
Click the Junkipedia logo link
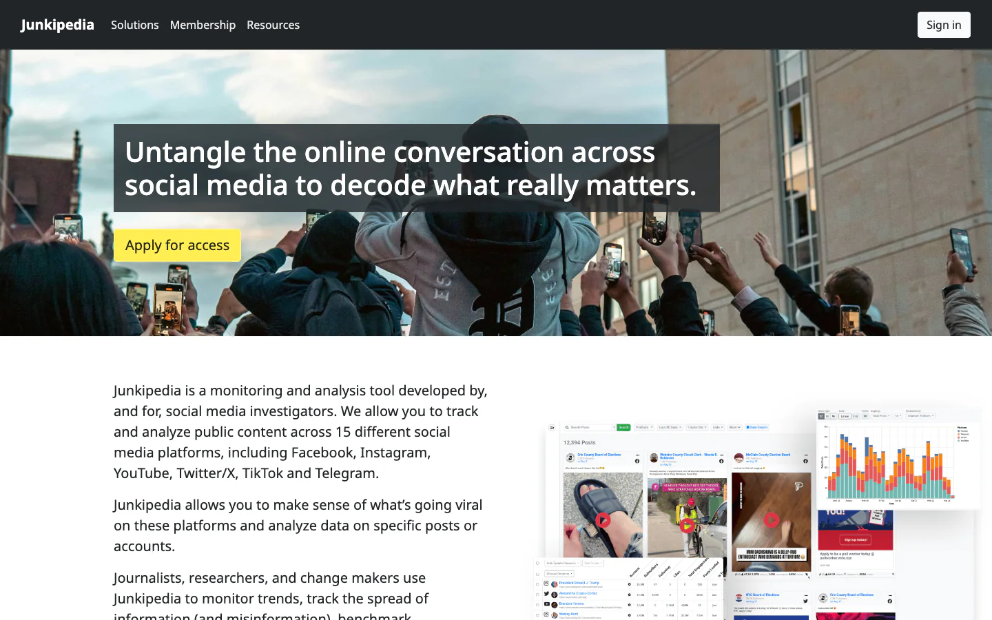pyautogui.click(x=57, y=25)
